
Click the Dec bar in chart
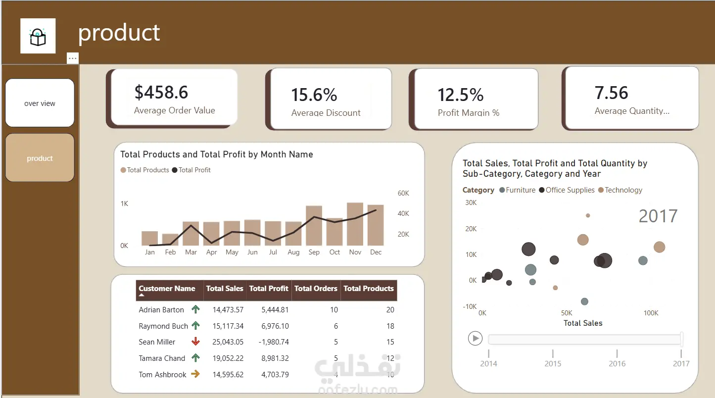[x=376, y=225]
